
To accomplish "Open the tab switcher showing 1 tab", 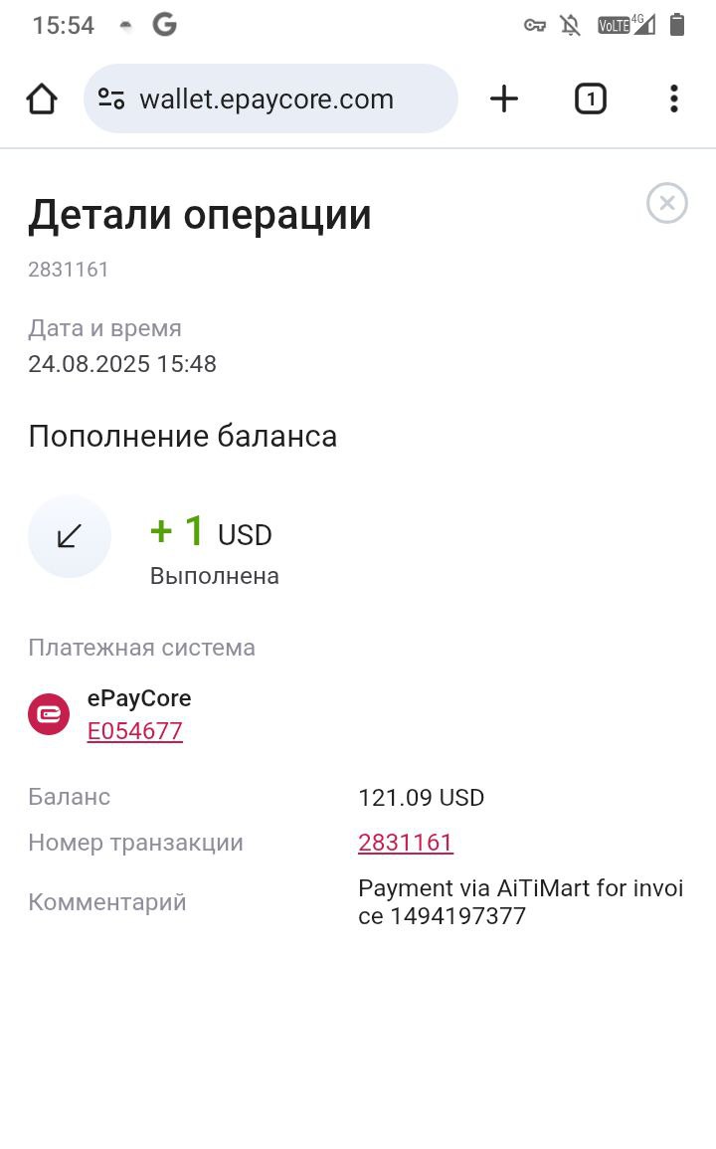I will click(590, 98).
